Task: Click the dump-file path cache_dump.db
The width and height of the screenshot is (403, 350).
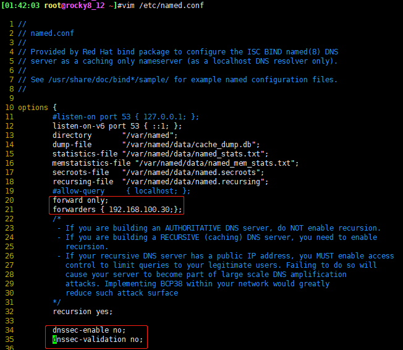Action: coord(191,145)
